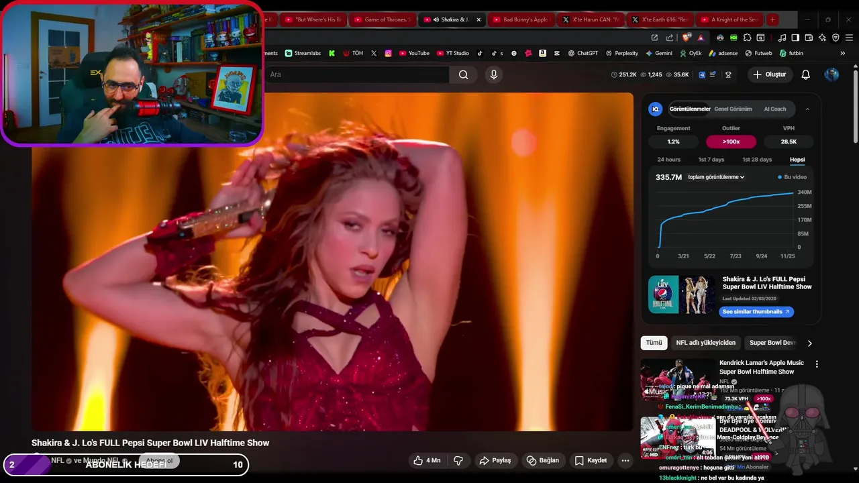This screenshot has width=859, height=483.
Task: Click the >100x Outlier badge
Action: 731,142
